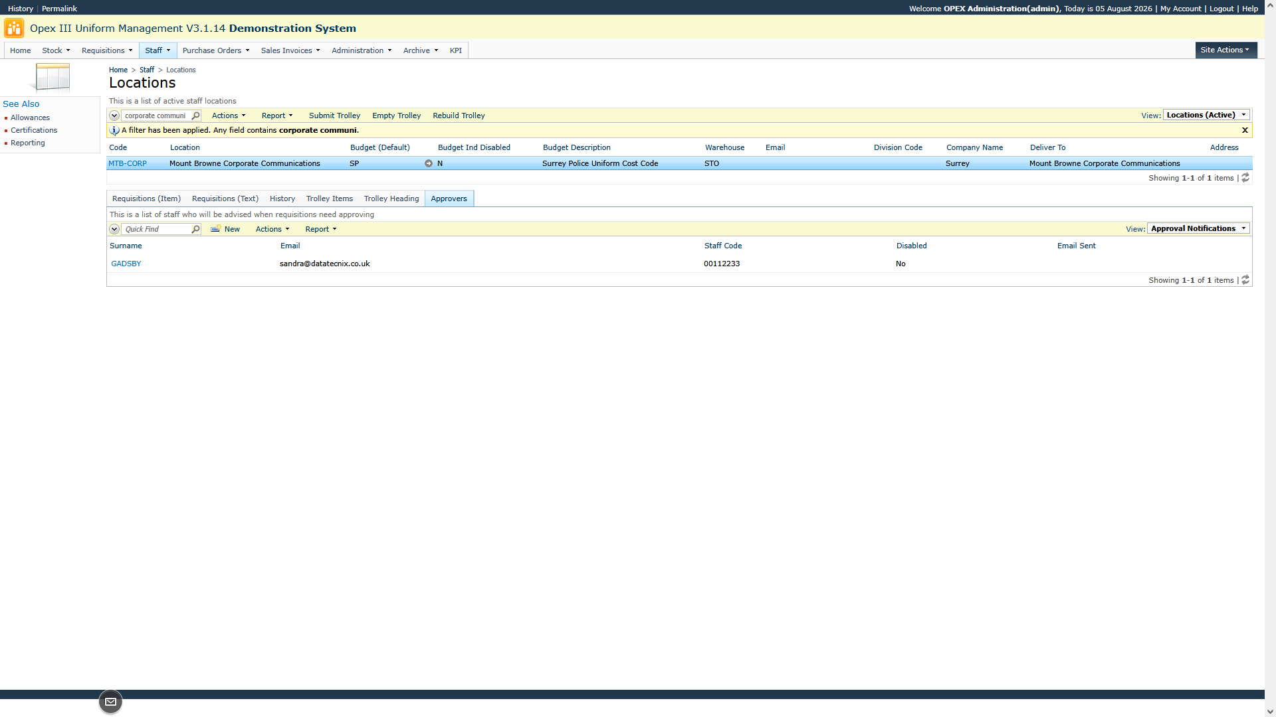The height and width of the screenshot is (717, 1276).
Task: Open the Help link
Action: point(1250,9)
